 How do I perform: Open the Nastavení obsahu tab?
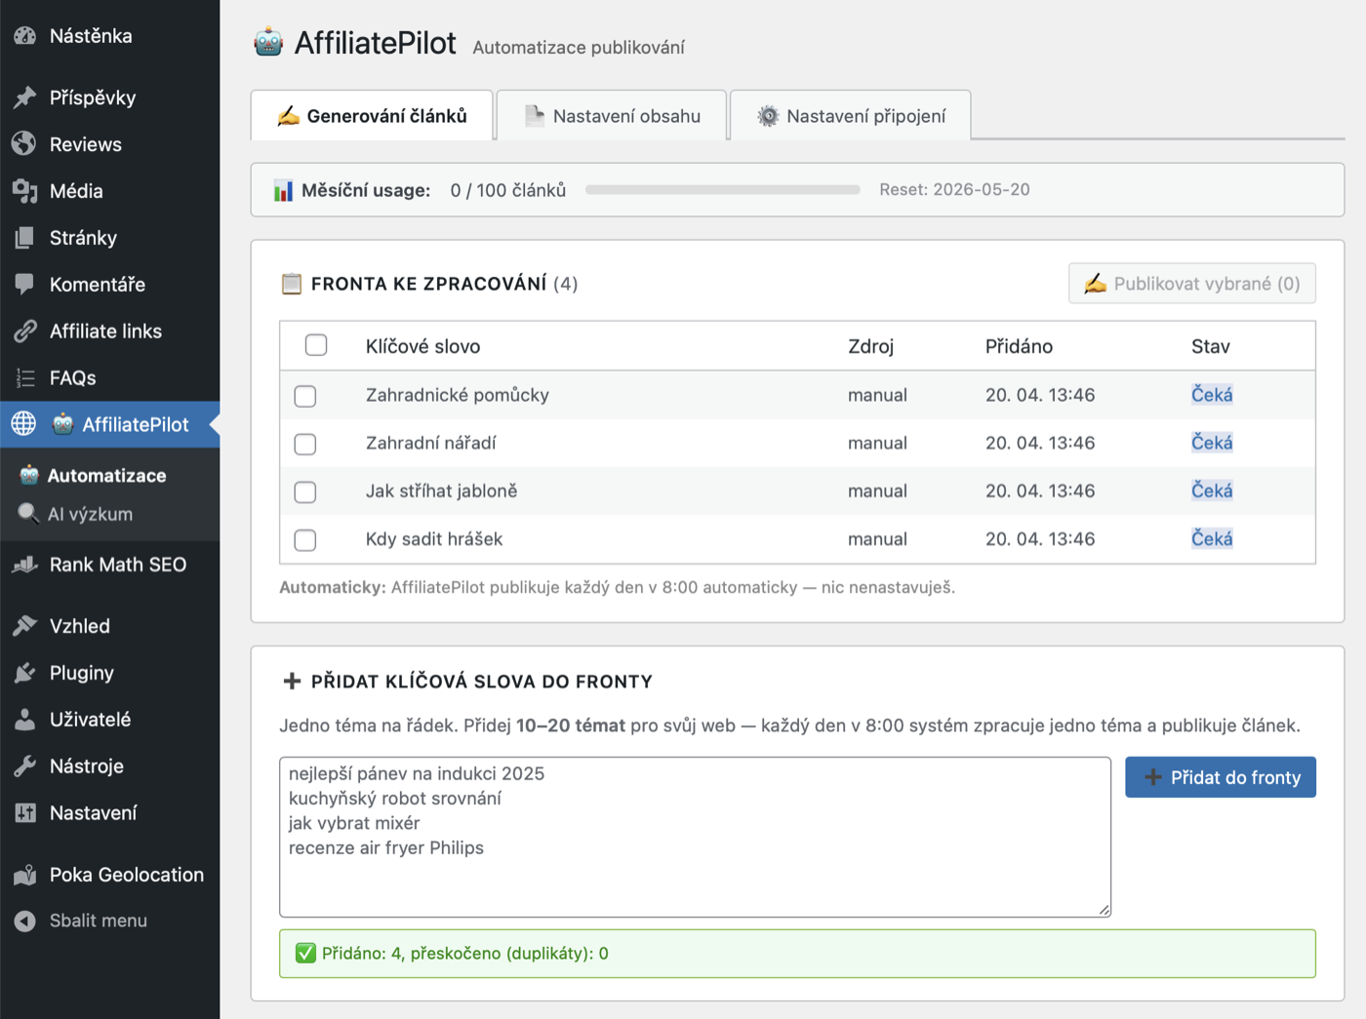(612, 116)
